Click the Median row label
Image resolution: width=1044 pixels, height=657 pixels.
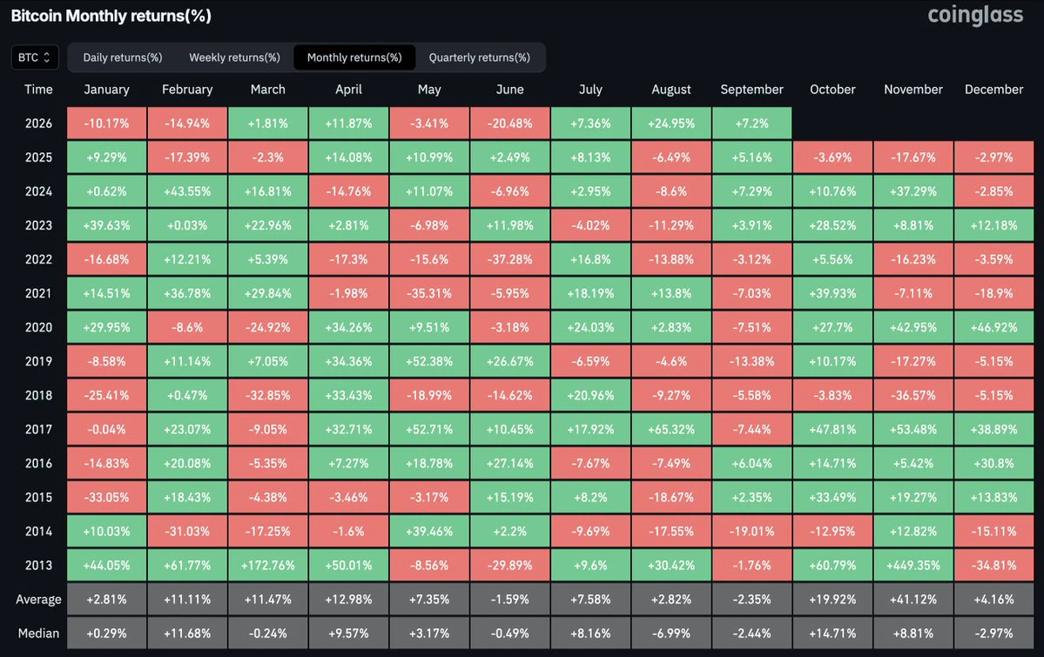coord(38,633)
